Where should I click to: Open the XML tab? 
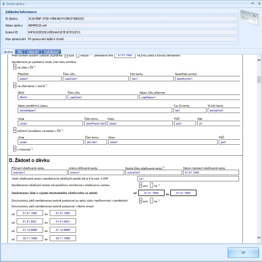click(x=20, y=52)
